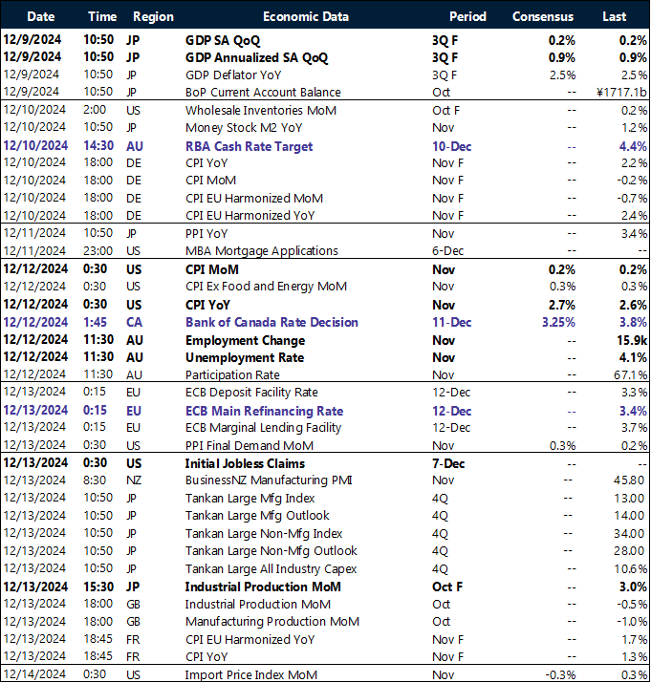Select German CPI EU Harmonized YoY entry
Screen dimensions: 651x683
(250, 216)
